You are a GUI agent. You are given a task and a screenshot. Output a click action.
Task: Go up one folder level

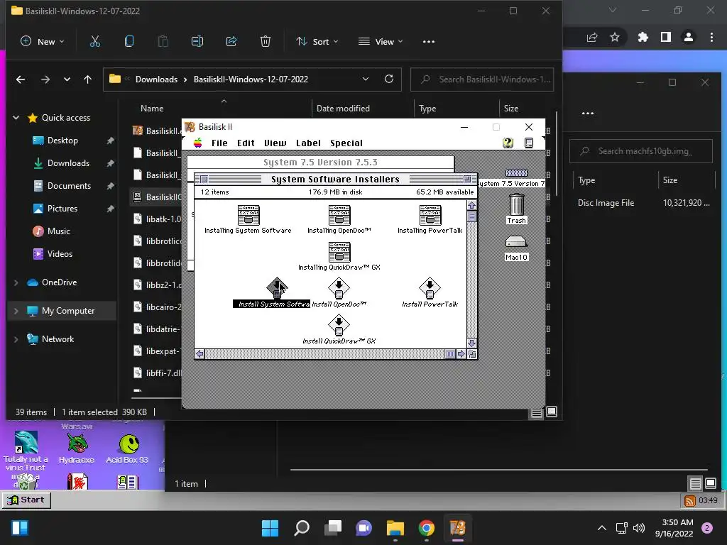[87, 79]
